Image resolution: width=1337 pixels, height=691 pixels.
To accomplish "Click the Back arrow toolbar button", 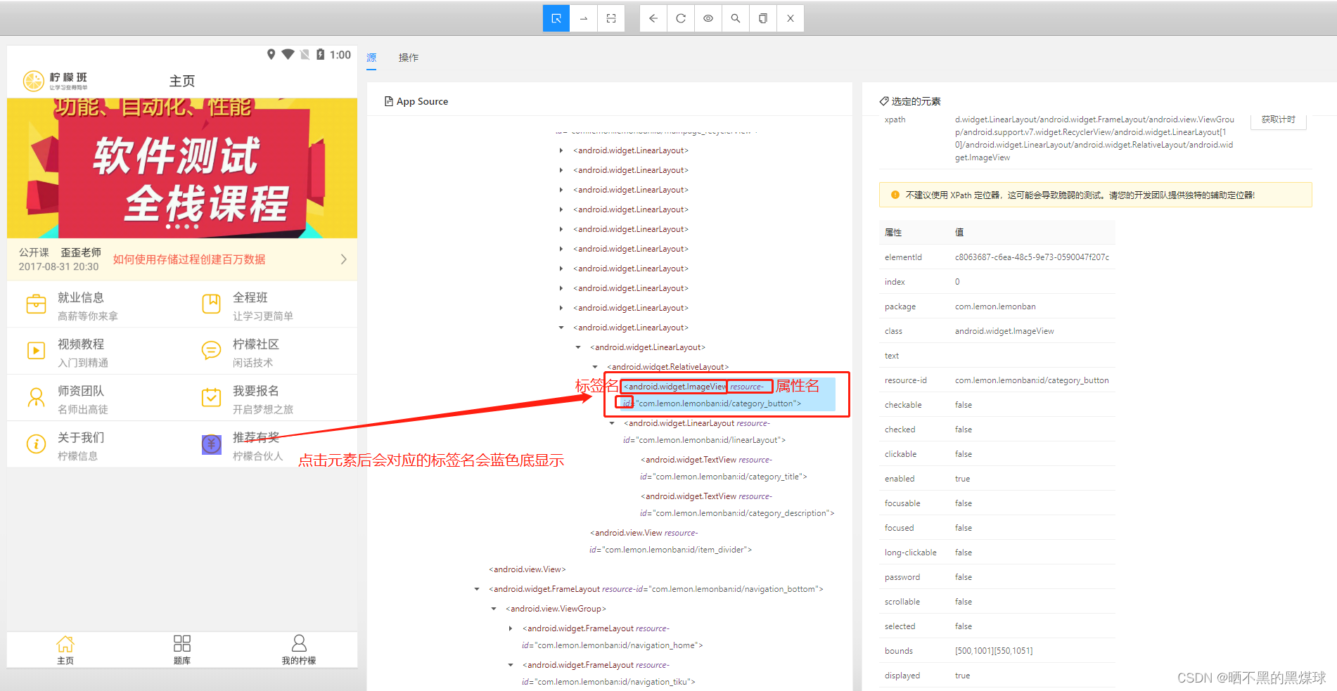I will coord(653,18).
